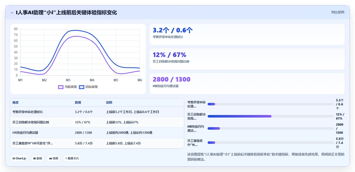Screen dimensions: 355x172
Task: Select the 考勤异常申诉处理时长 table row cell
Action: [28, 112]
